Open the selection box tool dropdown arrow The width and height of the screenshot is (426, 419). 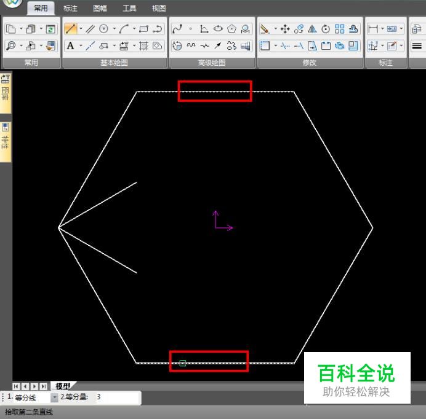pos(275,45)
